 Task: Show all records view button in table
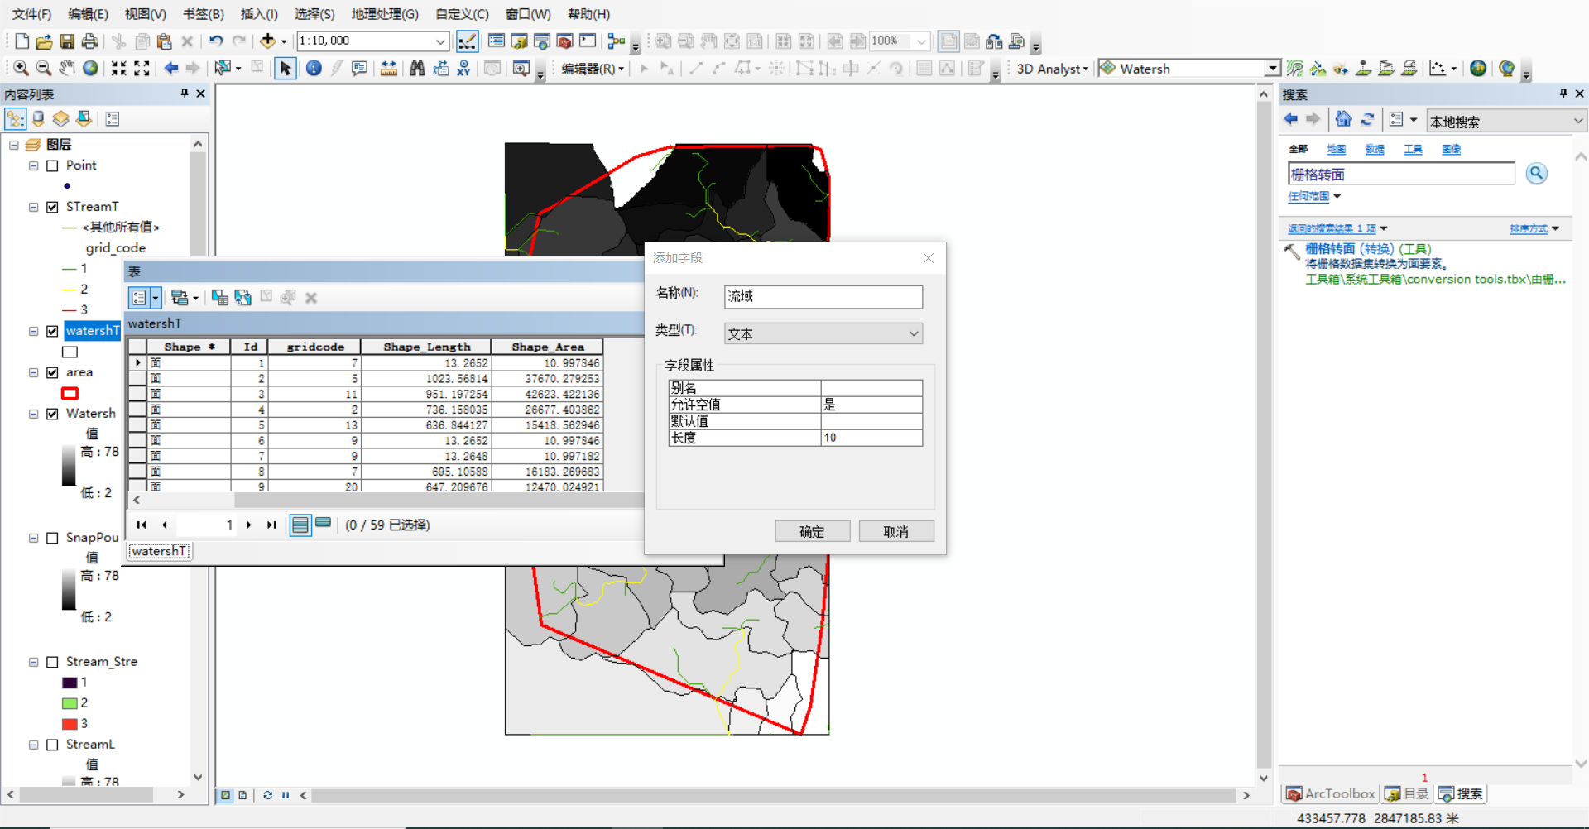click(x=300, y=525)
